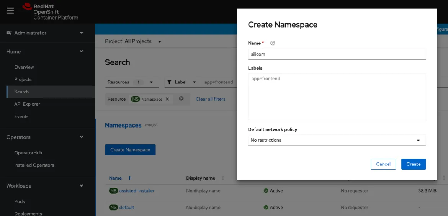The width and height of the screenshot is (448, 216).
Task: Open the Resources filter dropdown
Action: [x=130, y=82]
